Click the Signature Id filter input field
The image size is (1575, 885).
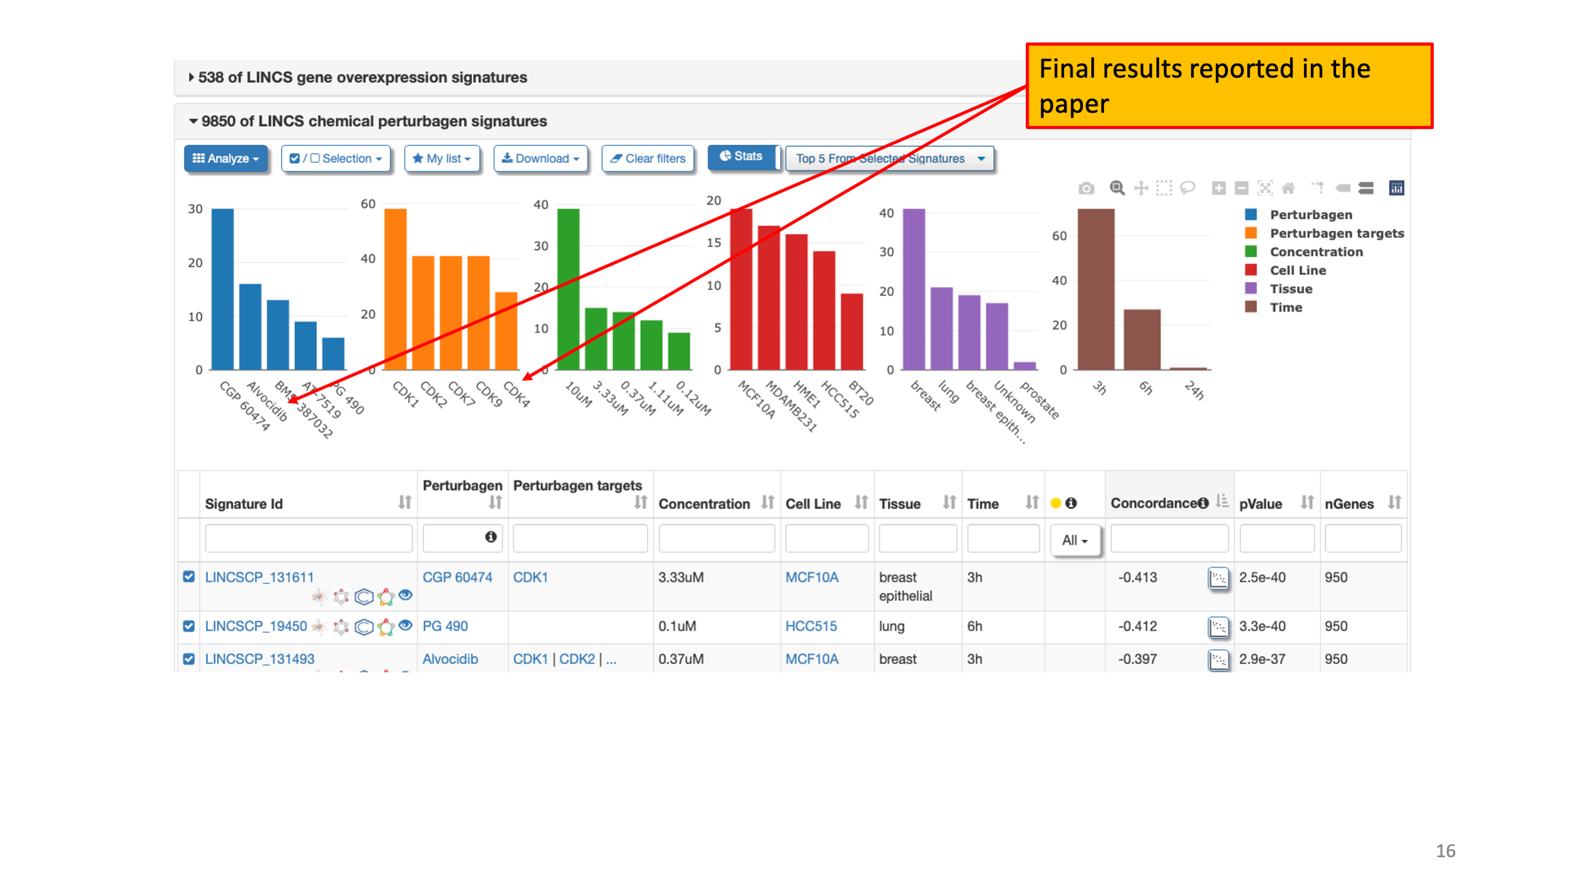pos(309,539)
